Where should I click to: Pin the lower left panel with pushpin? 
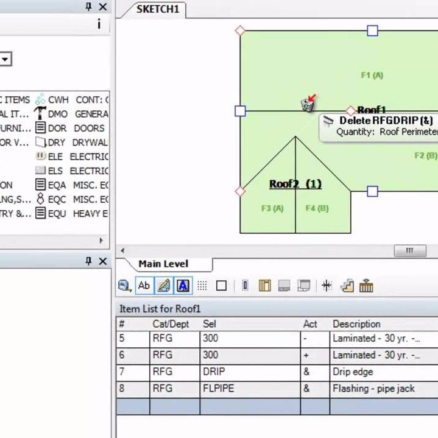pos(88,261)
